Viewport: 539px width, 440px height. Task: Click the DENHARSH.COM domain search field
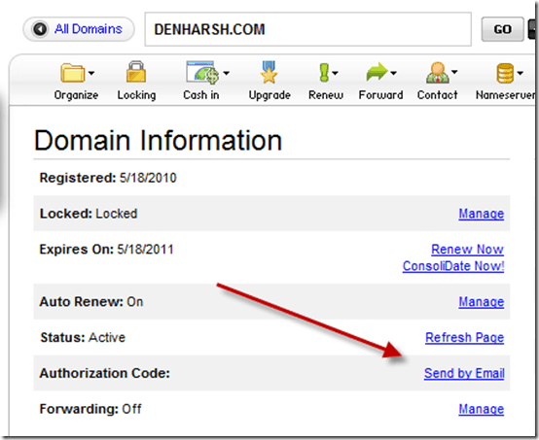click(x=308, y=29)
